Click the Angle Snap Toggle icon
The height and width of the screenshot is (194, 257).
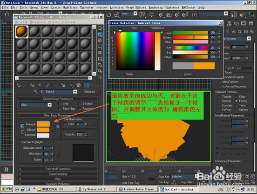169,15
